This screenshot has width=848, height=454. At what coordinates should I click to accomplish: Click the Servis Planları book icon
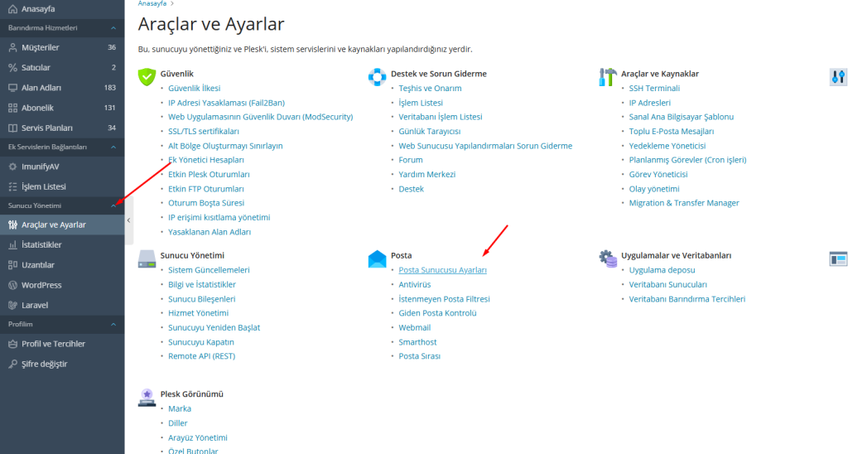(x=12, y=128)
